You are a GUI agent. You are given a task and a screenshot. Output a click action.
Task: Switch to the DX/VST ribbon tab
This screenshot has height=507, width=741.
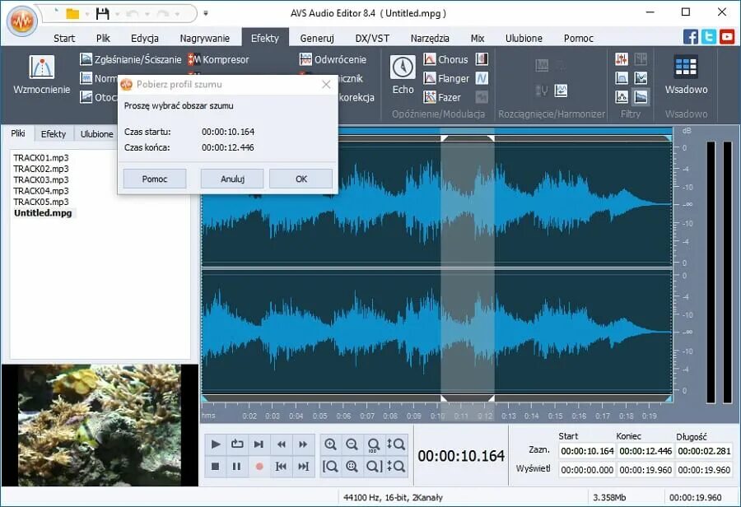(x=372, y=39)
